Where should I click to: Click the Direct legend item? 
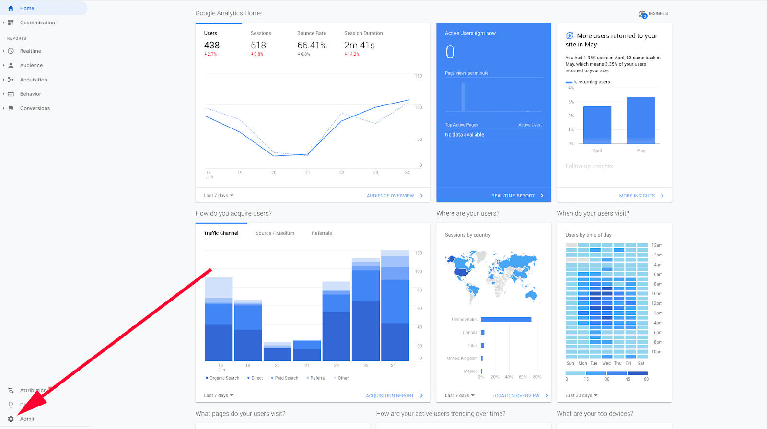tap(255, 378)
